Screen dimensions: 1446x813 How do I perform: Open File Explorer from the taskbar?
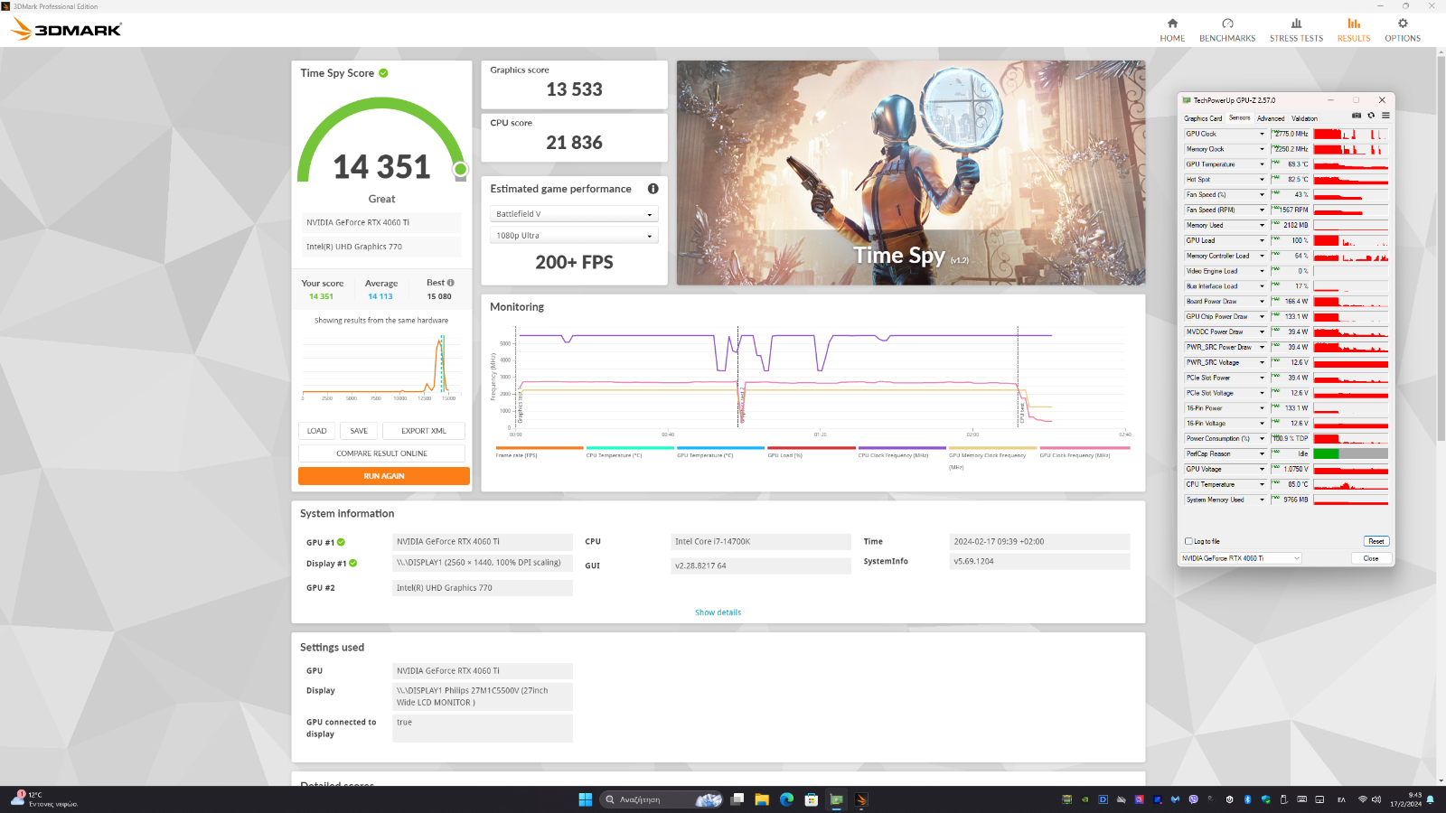(x=762, y=799)
